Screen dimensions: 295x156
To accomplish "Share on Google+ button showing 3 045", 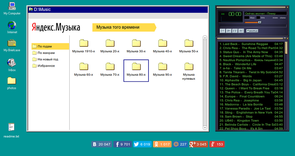I will coord(199,144).
